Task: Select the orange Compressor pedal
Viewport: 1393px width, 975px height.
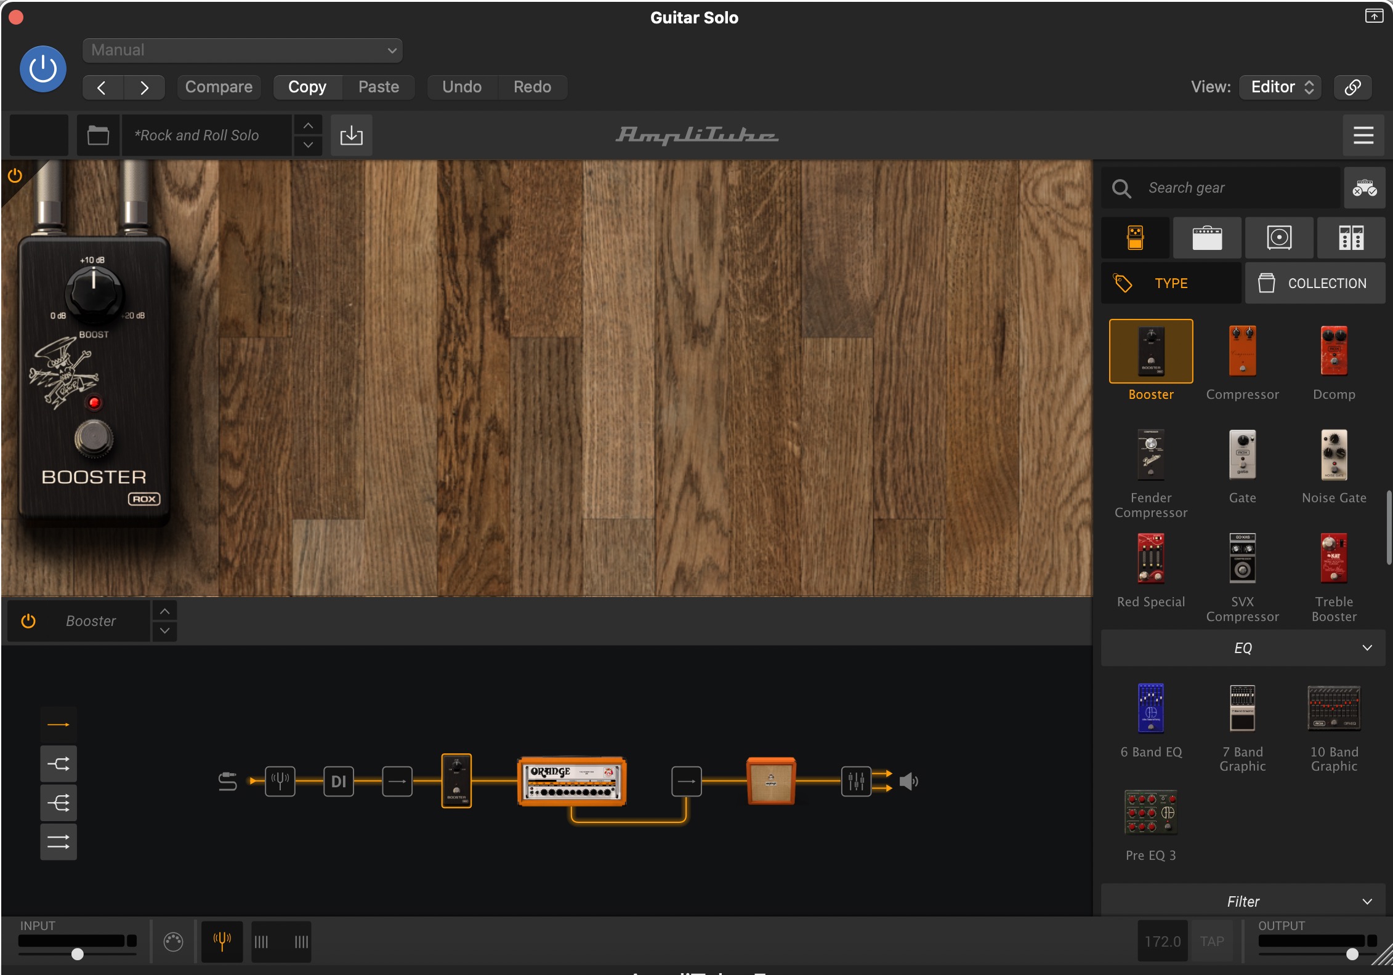Action: pyautogui.click(x=1242, y=351)
